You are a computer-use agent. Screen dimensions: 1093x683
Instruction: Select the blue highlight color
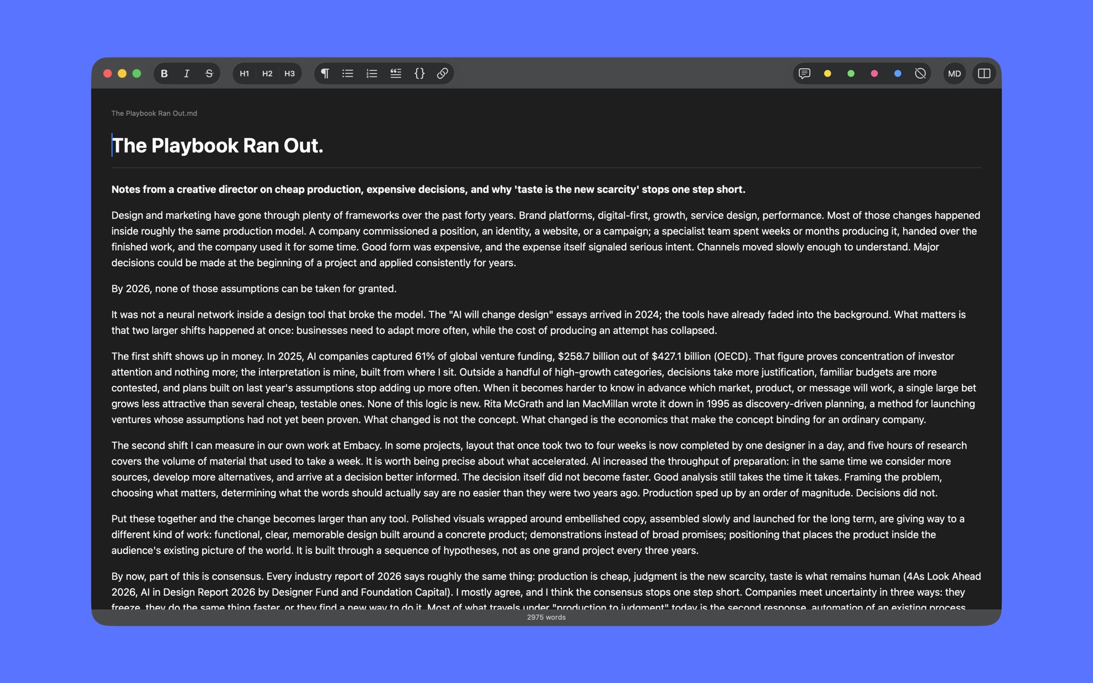pos(897,73)
